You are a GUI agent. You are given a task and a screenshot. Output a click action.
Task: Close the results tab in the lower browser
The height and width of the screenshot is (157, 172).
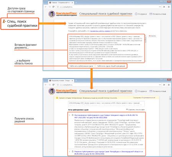coord(72,81)
